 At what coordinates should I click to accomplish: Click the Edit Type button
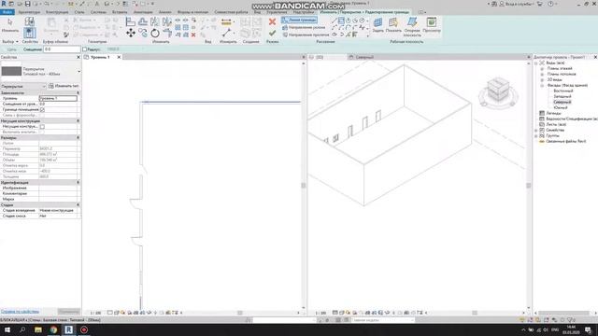(x=64, y=86)
